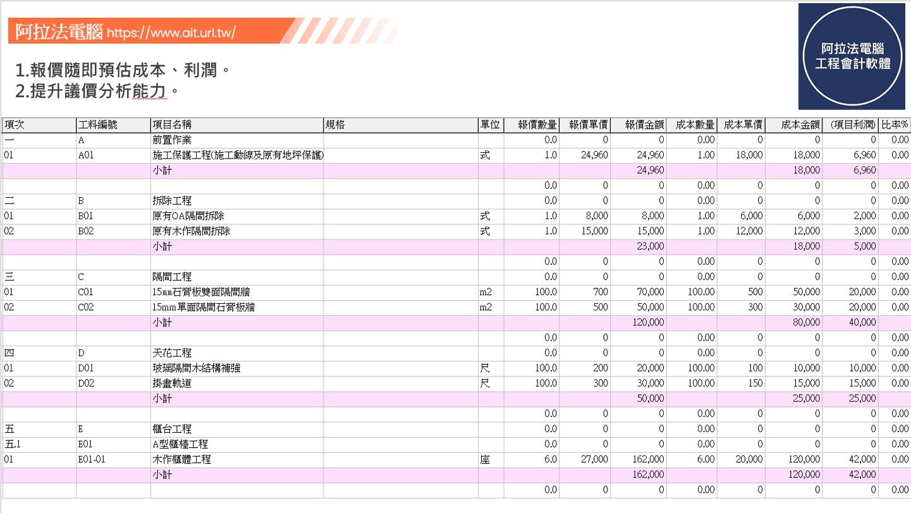The width and height of the screenshot is (911, 513).
Task: Select the 工料編號 column header
Action: (113, 125)
